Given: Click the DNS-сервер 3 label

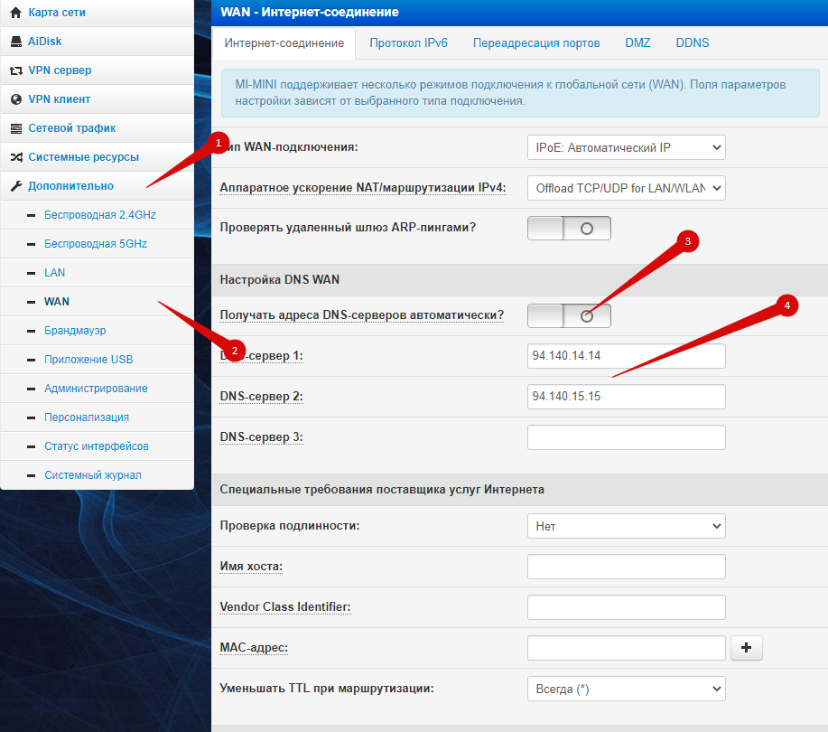Looking at the screenshot, I should 261,437.
